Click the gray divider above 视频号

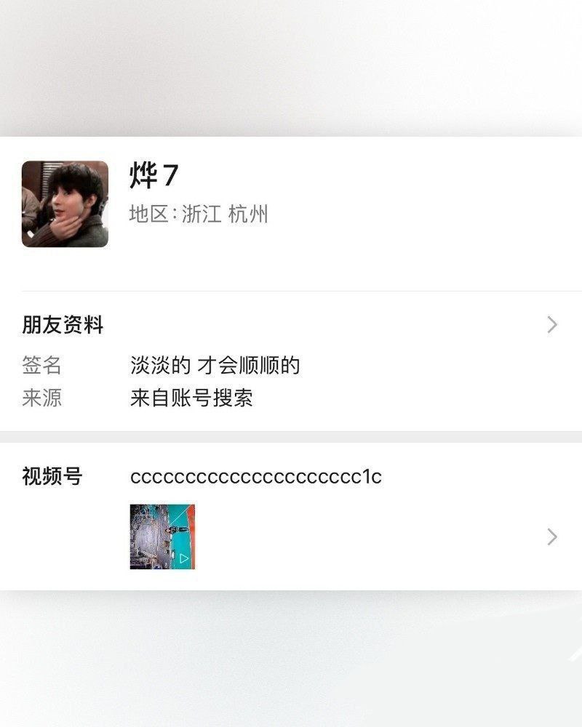[291, 437]
